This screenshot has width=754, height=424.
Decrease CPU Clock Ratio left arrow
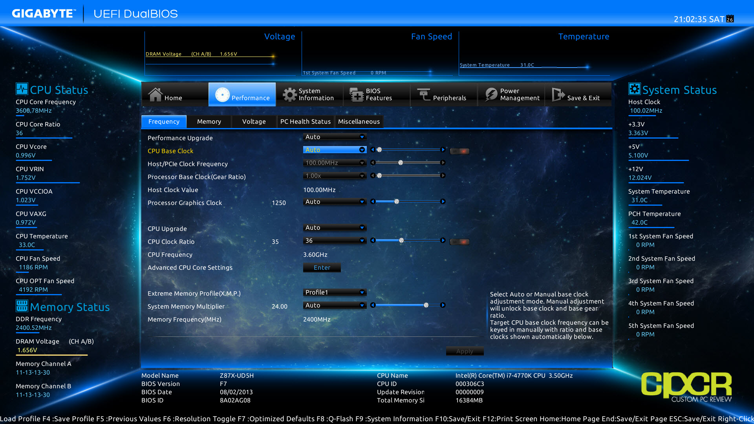pos(373,240)
